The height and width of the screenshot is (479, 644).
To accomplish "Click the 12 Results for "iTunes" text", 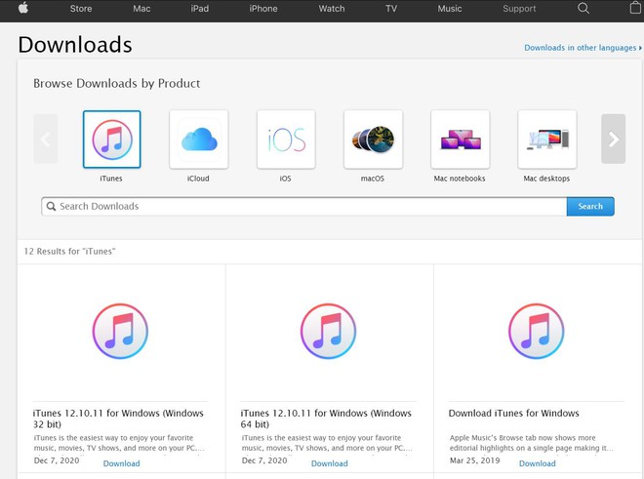I will pos(69,251).
